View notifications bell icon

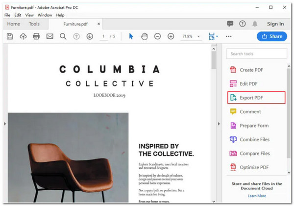coord(255,24)
